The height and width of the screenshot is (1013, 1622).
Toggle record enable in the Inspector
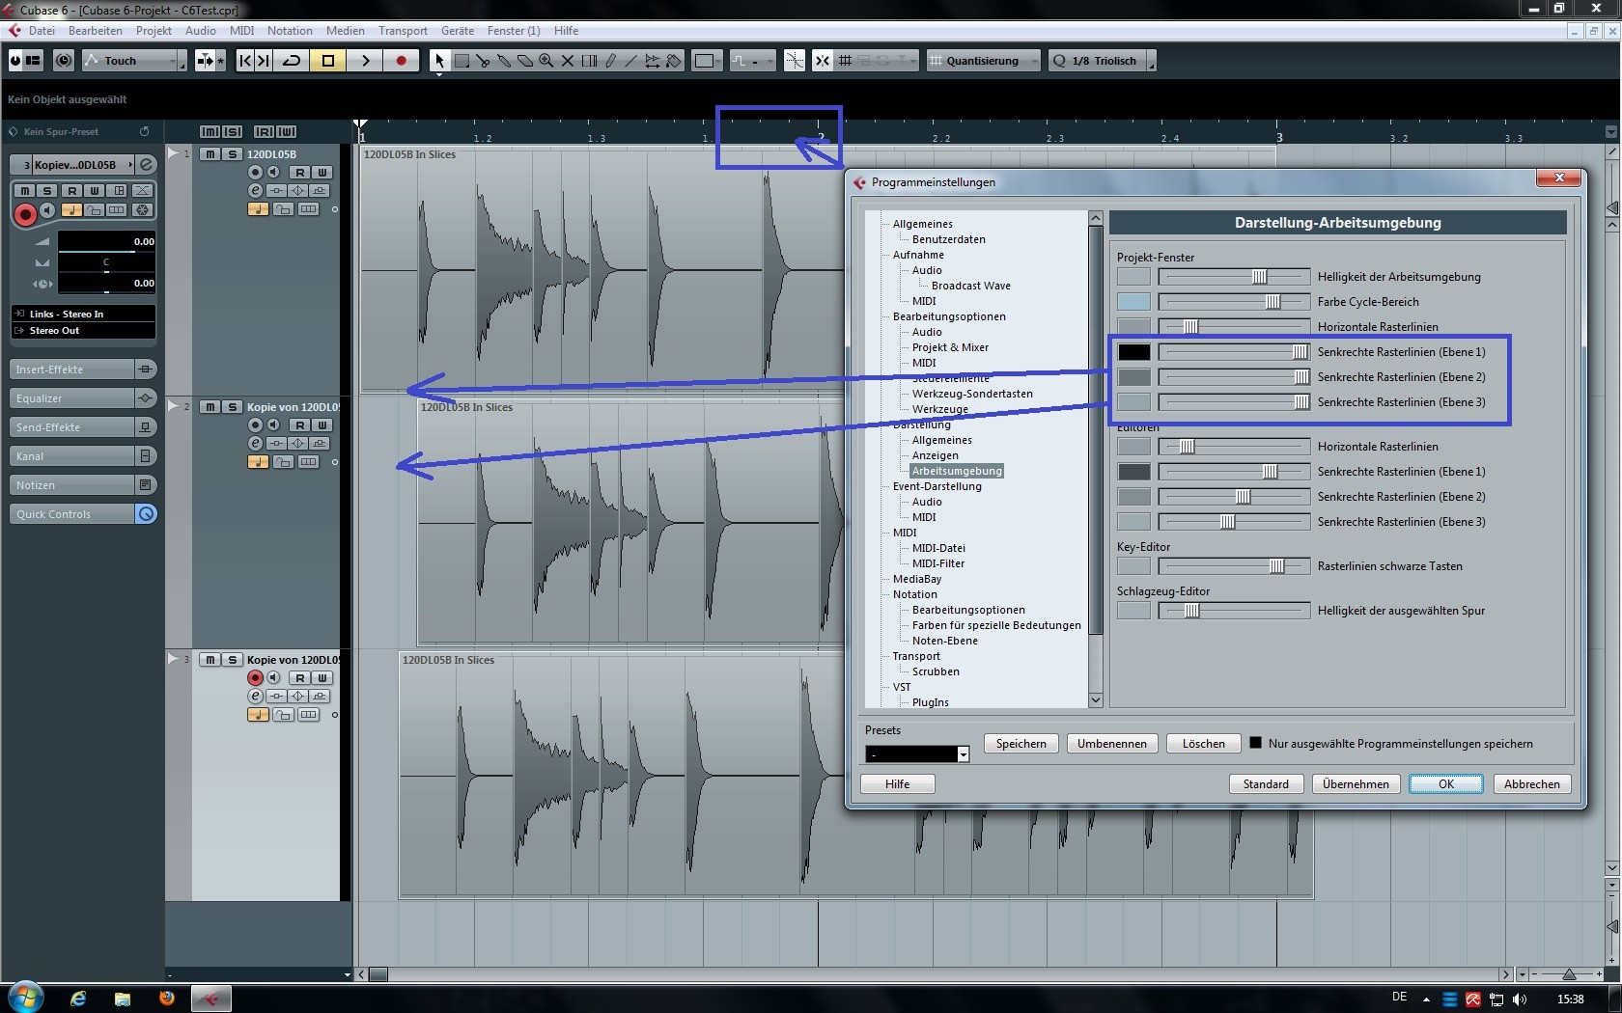[x=26, y=214]
